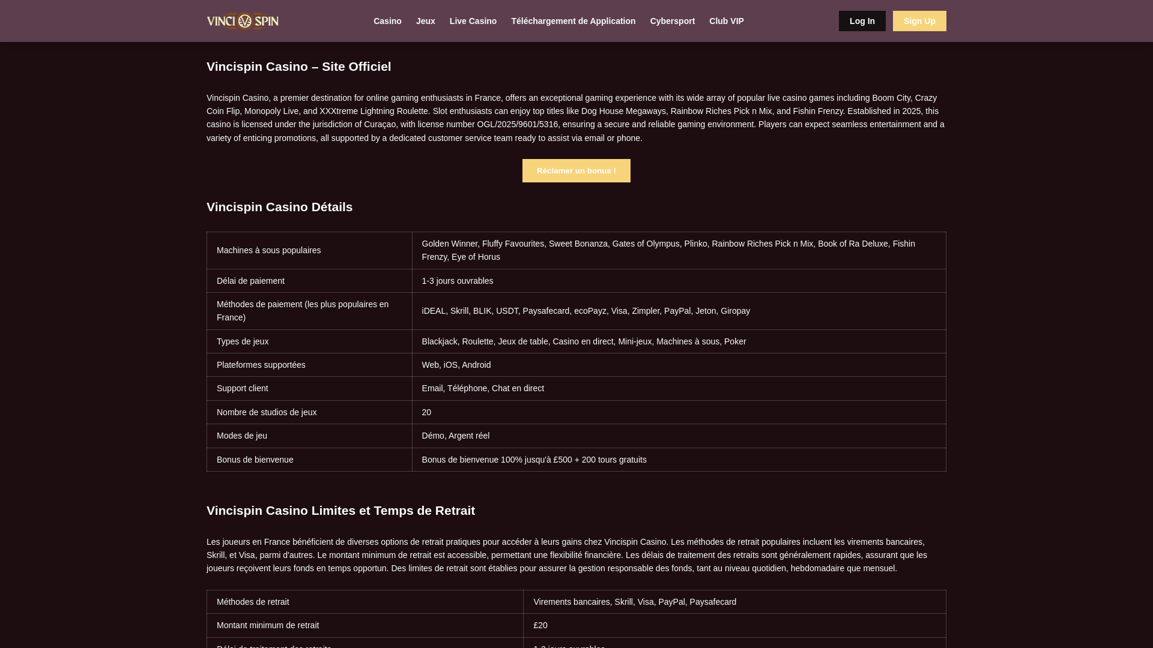
Task: Go to Live Casino section
Action: (473, 21)
